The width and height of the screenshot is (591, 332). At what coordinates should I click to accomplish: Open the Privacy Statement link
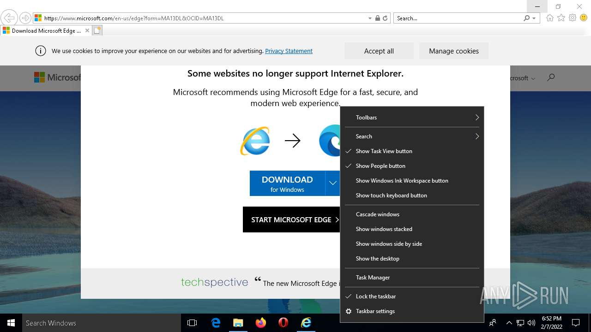click(289, 51)
